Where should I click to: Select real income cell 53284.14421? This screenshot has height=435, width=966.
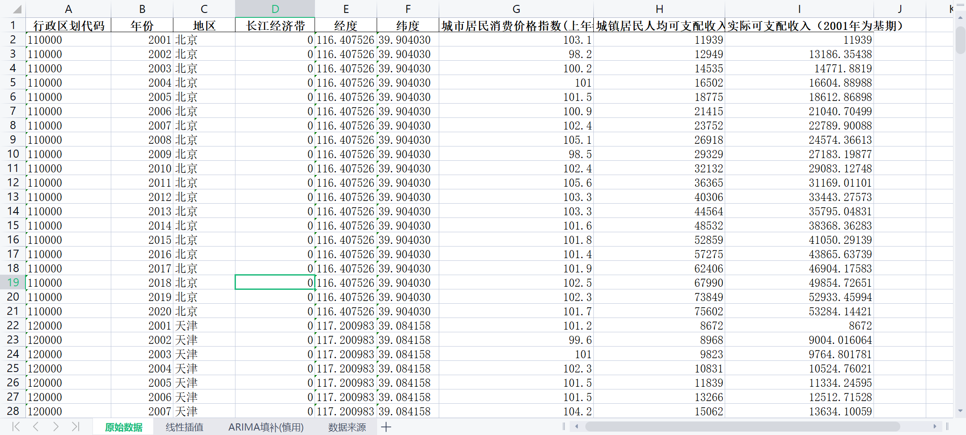(x=799, y=311)
